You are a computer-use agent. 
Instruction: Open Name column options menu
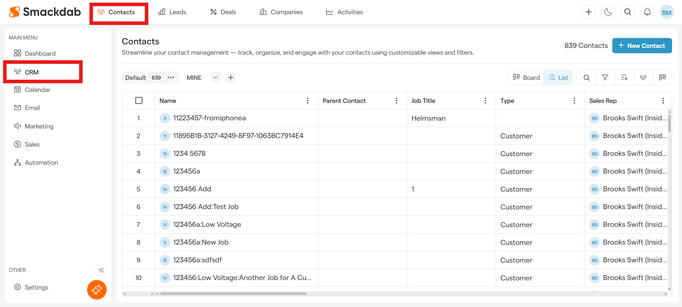coord(308,100)
